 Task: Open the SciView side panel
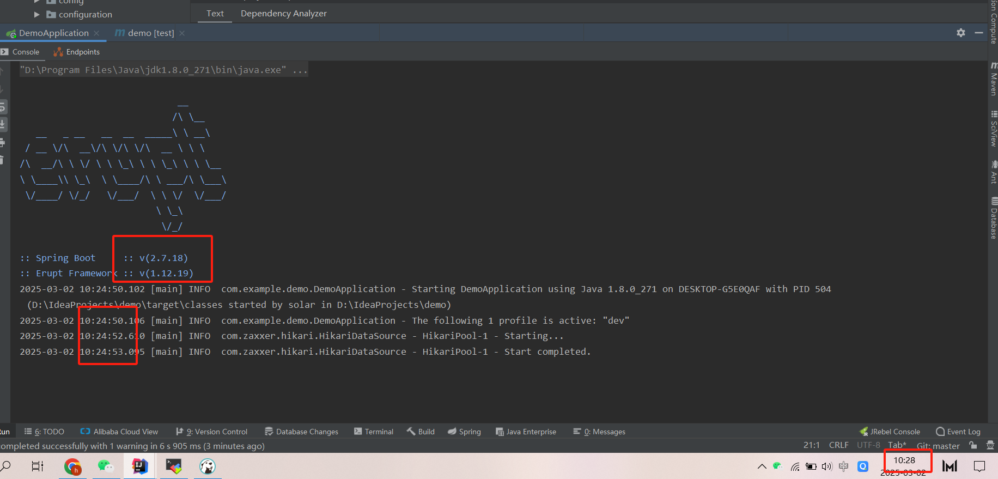[x=993, y=129]
